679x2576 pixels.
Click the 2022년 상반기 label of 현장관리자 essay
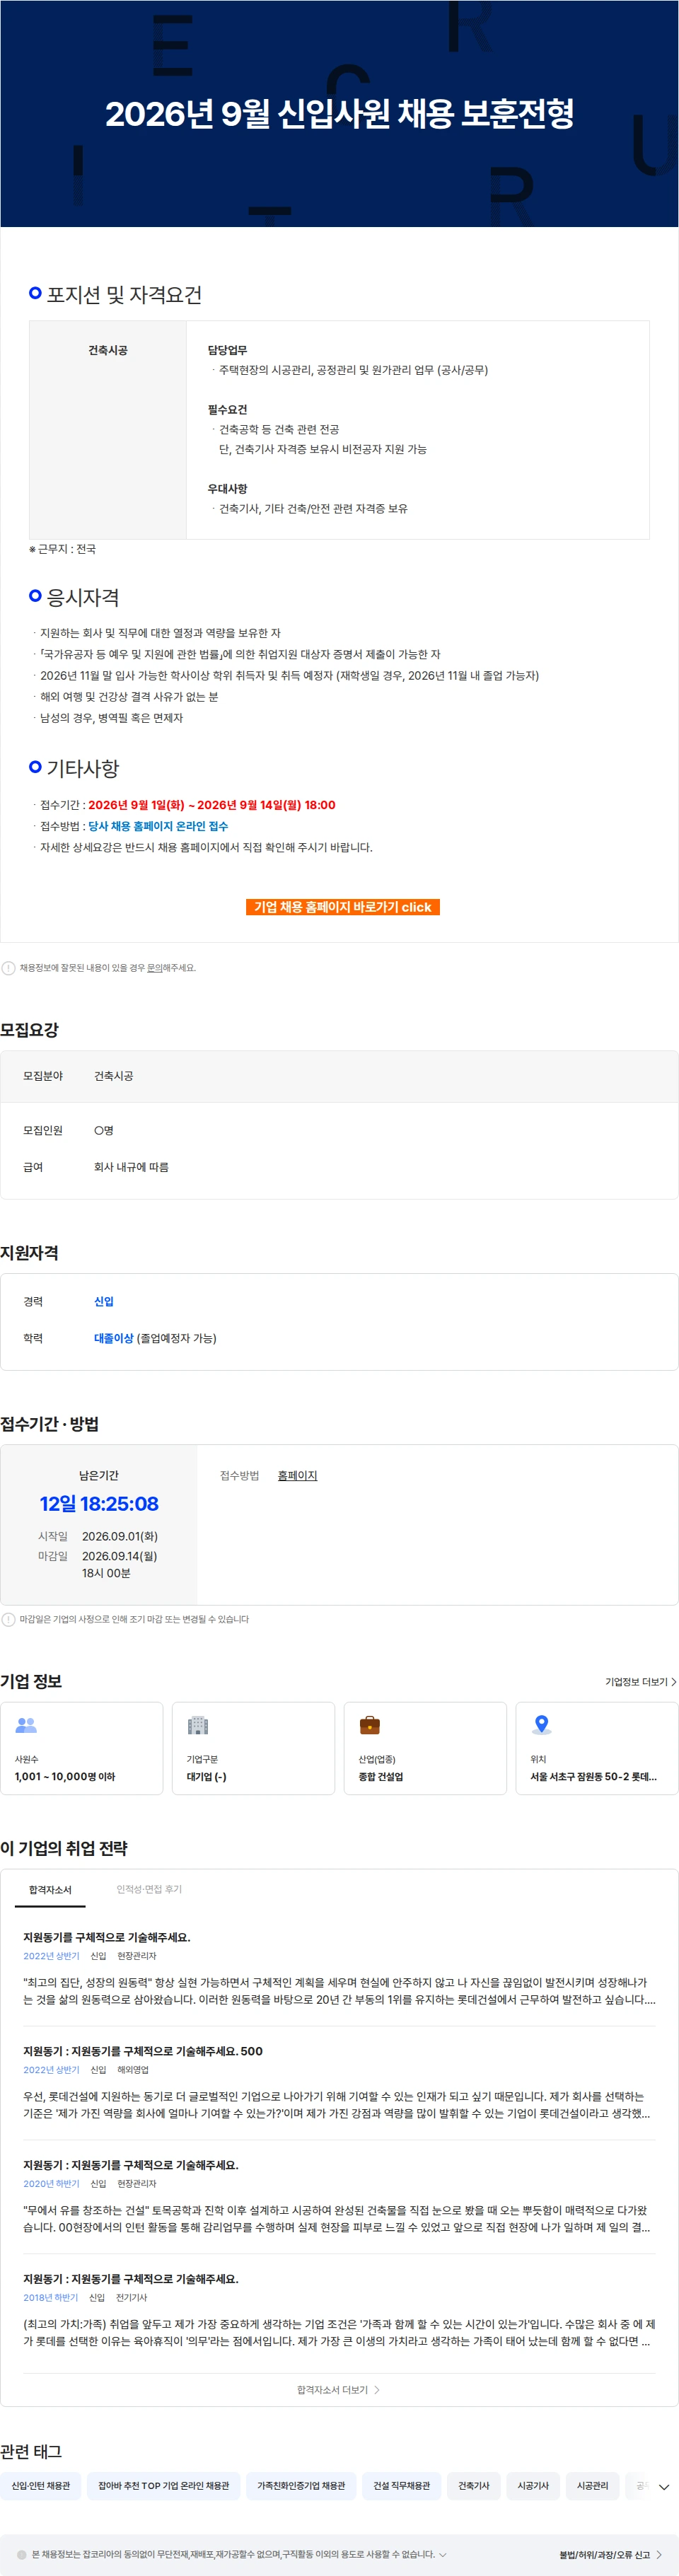[x=51, y=1955]
